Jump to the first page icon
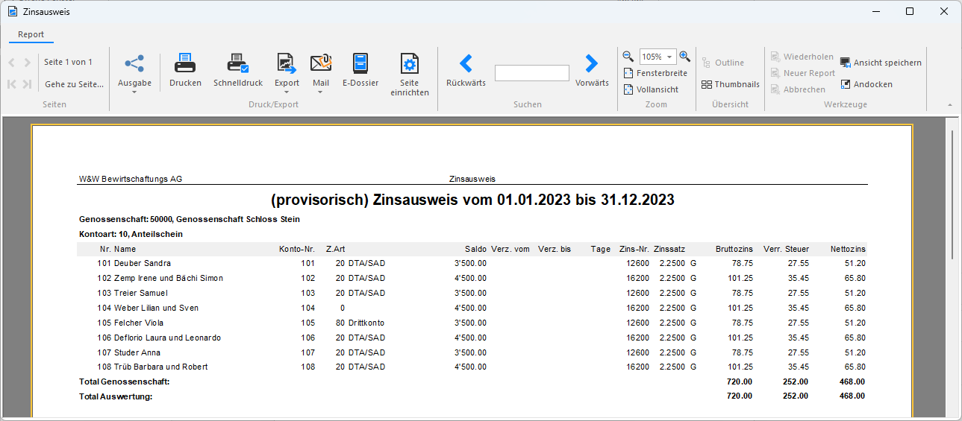962x421 pixels. 12,84
